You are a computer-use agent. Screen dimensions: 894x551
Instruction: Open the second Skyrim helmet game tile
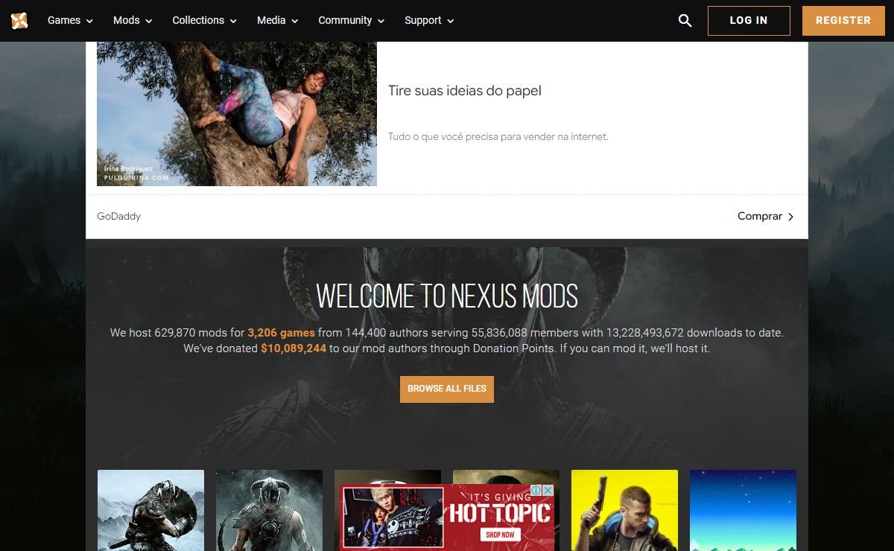click(x=269, y=510)
